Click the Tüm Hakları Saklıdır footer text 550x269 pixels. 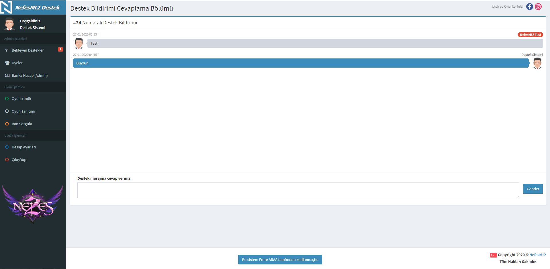point(518,262)
